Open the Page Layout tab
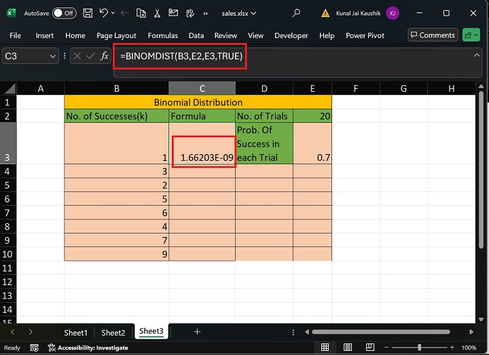 116,35
